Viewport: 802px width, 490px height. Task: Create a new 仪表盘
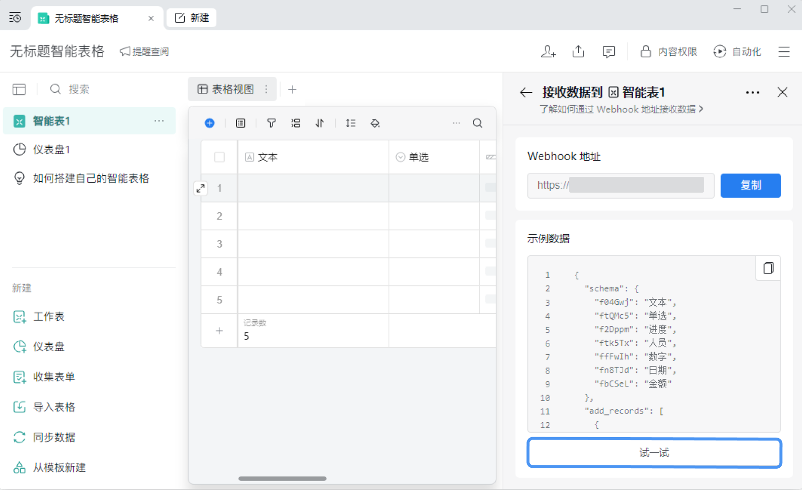click(40, 347)
